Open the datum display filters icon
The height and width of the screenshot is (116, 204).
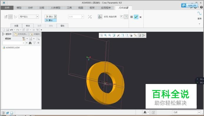(x=135, y=35)
